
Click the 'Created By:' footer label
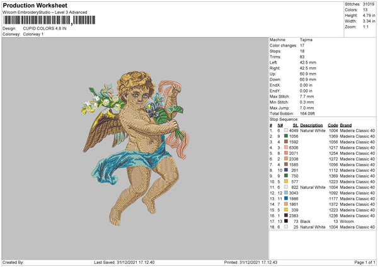pos(13,262)
